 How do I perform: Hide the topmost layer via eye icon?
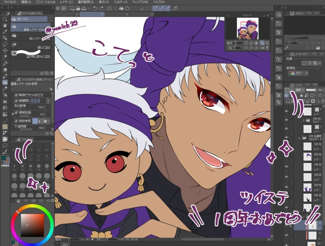pyautogui.click(x=286, y=111)
